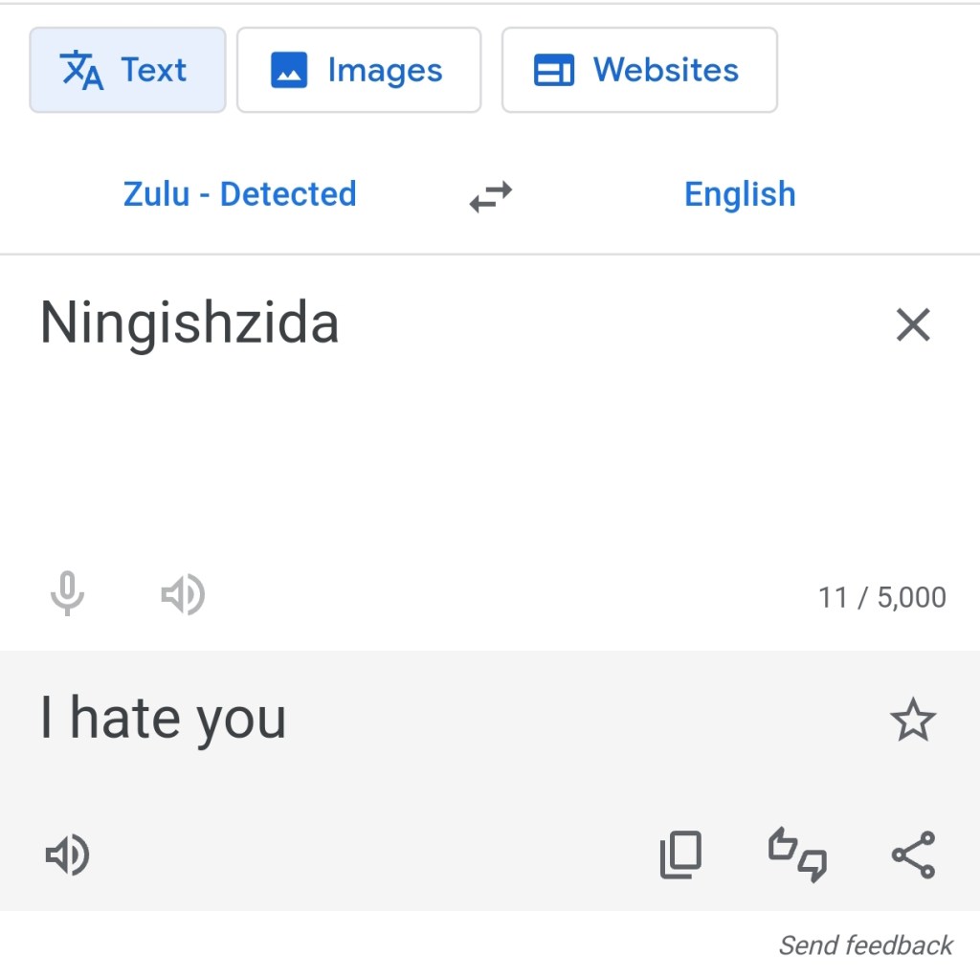
Task: Click the speaker icon to hear source text
Action: 183,594
